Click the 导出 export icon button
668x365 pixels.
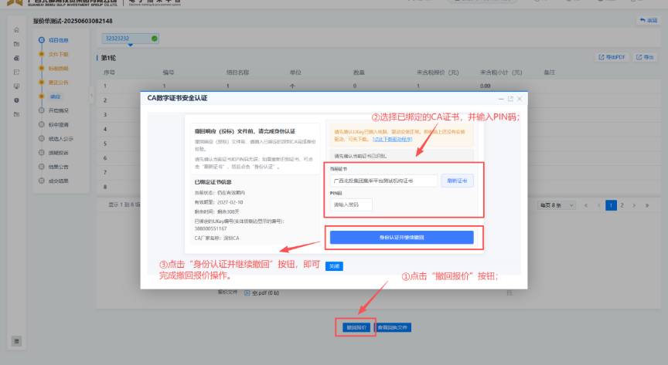point(645,57)
